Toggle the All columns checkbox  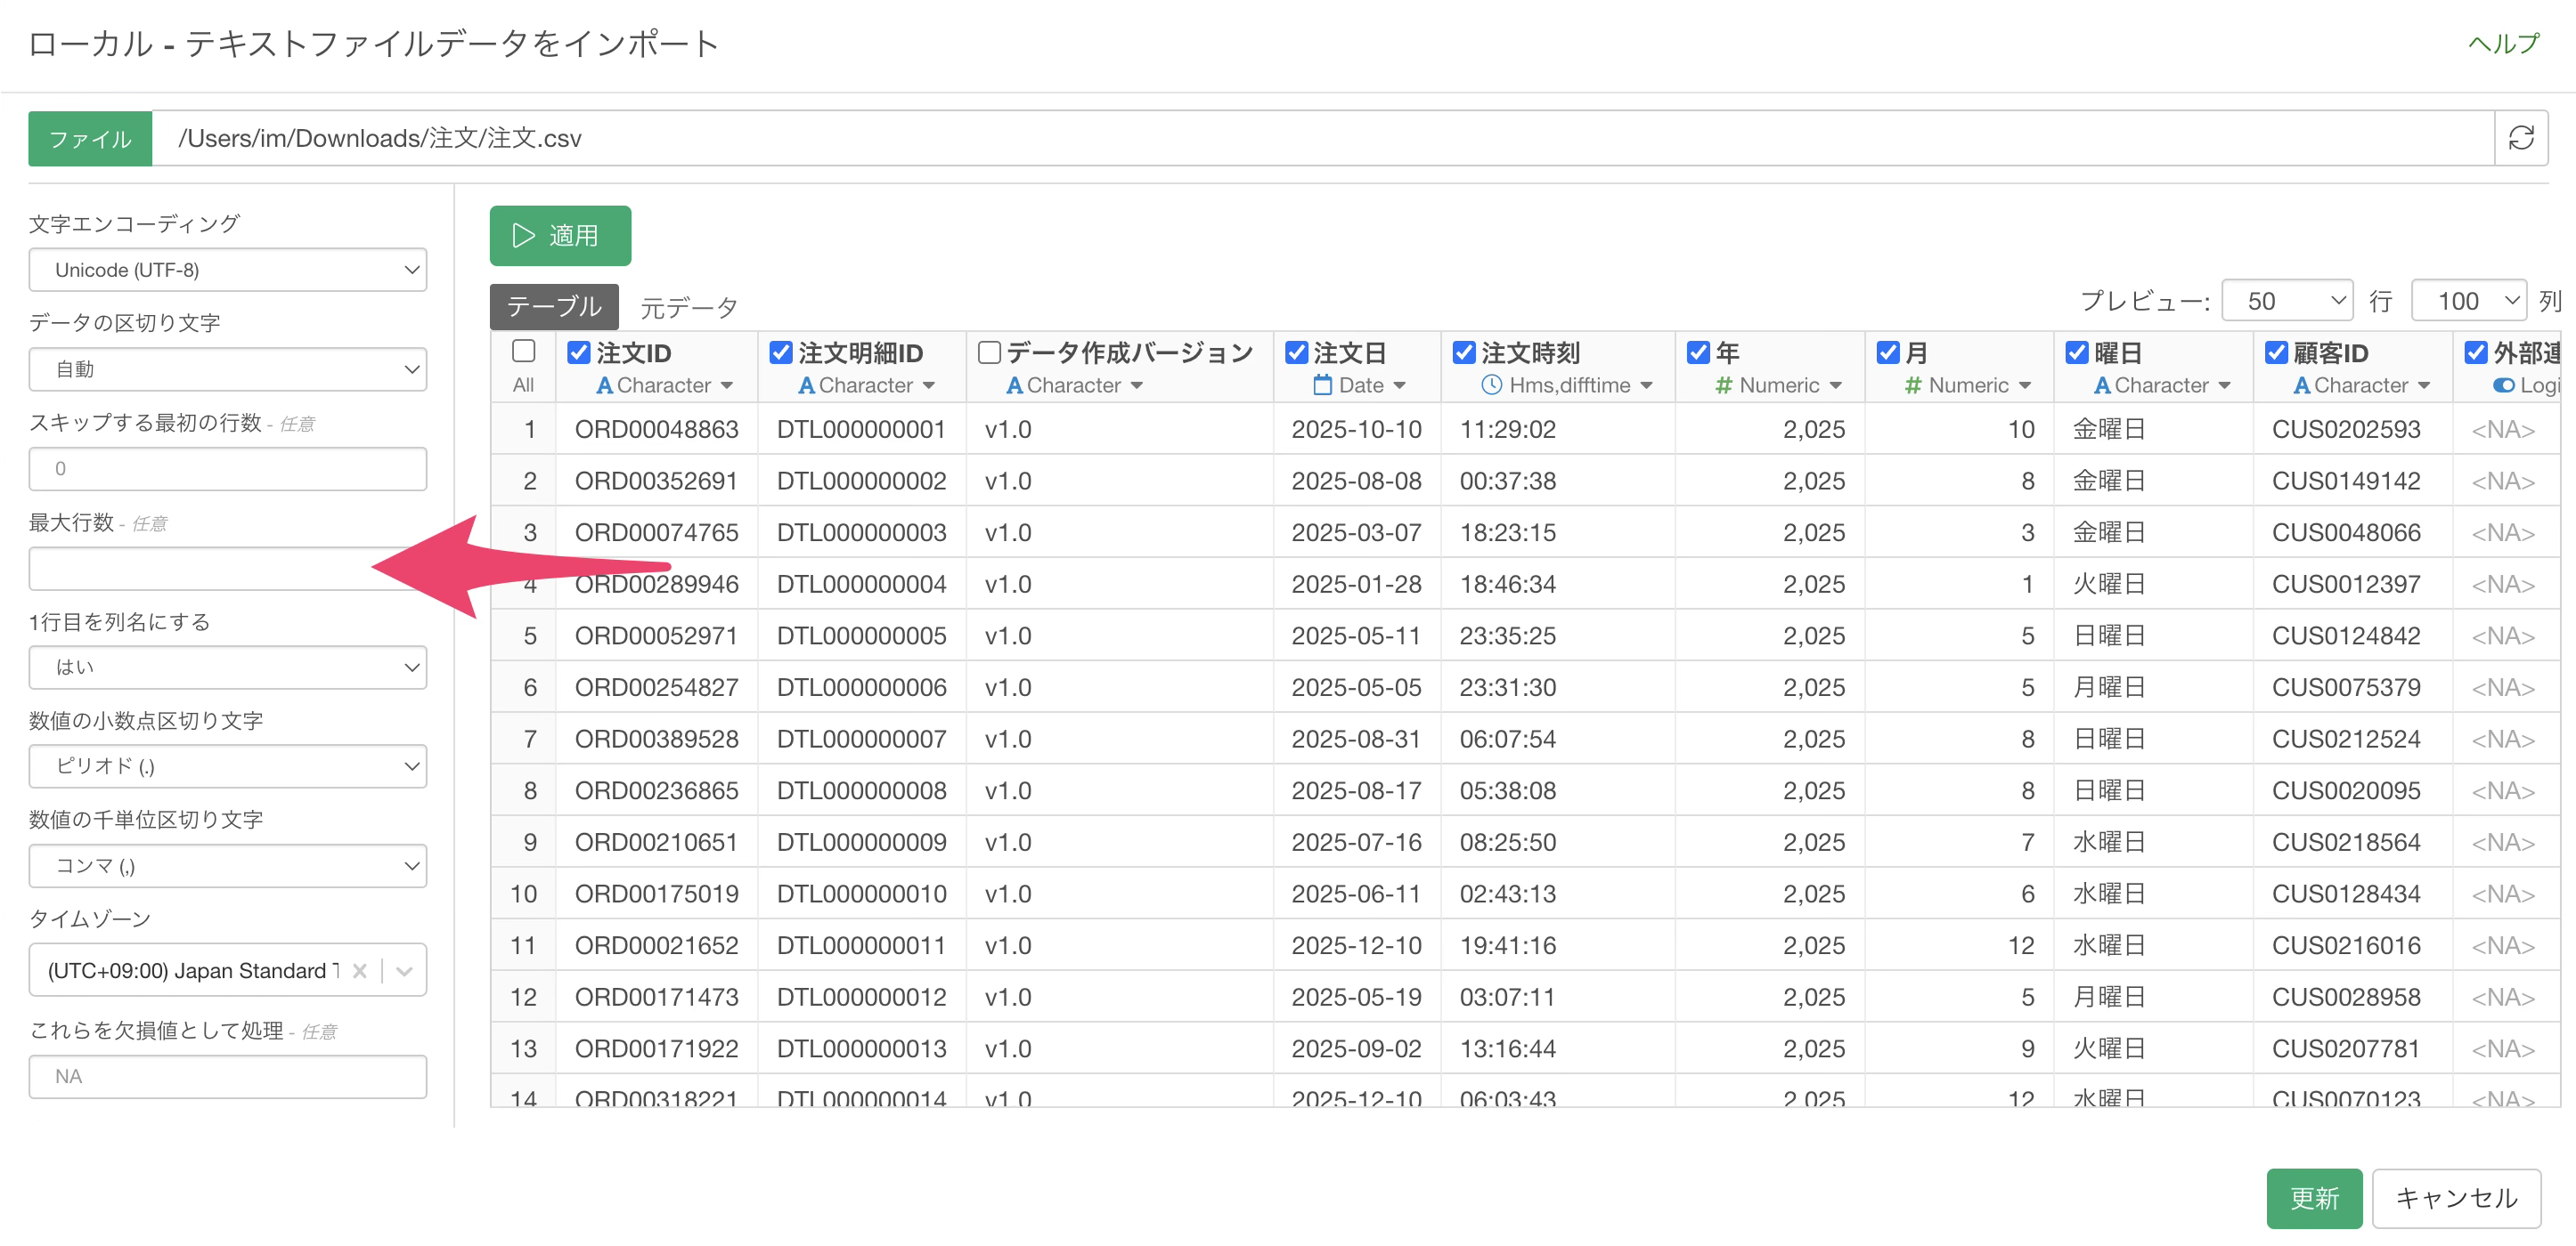pos(523,351)
